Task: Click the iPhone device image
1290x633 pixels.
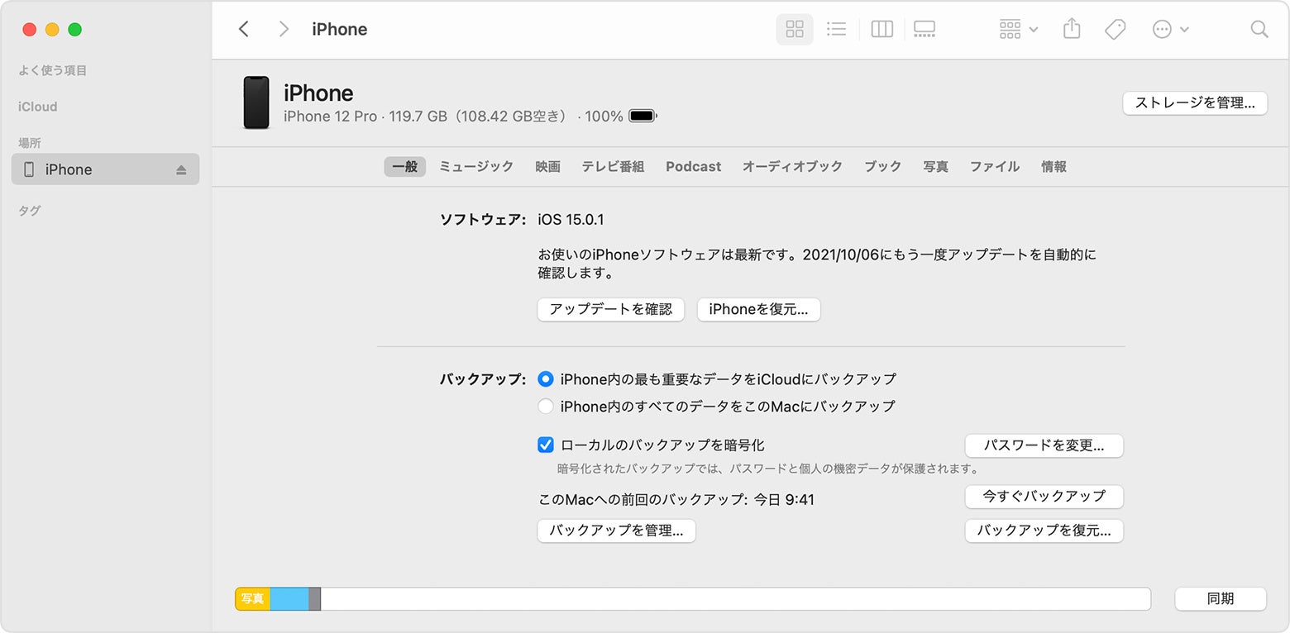Action: 256,102
